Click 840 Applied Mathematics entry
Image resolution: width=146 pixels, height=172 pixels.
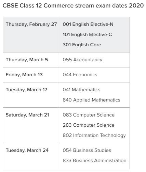tap(91, 100)
